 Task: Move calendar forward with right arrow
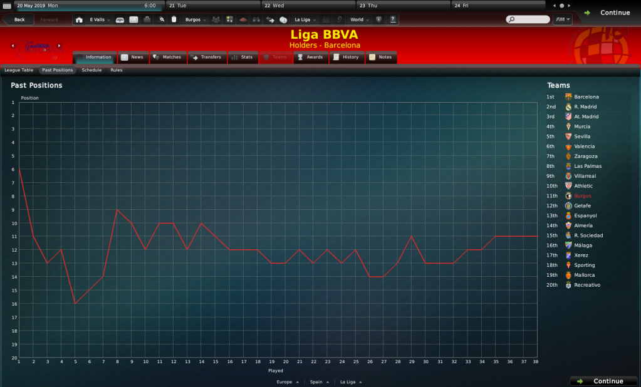pyautogui.click(x=569, y=6)
